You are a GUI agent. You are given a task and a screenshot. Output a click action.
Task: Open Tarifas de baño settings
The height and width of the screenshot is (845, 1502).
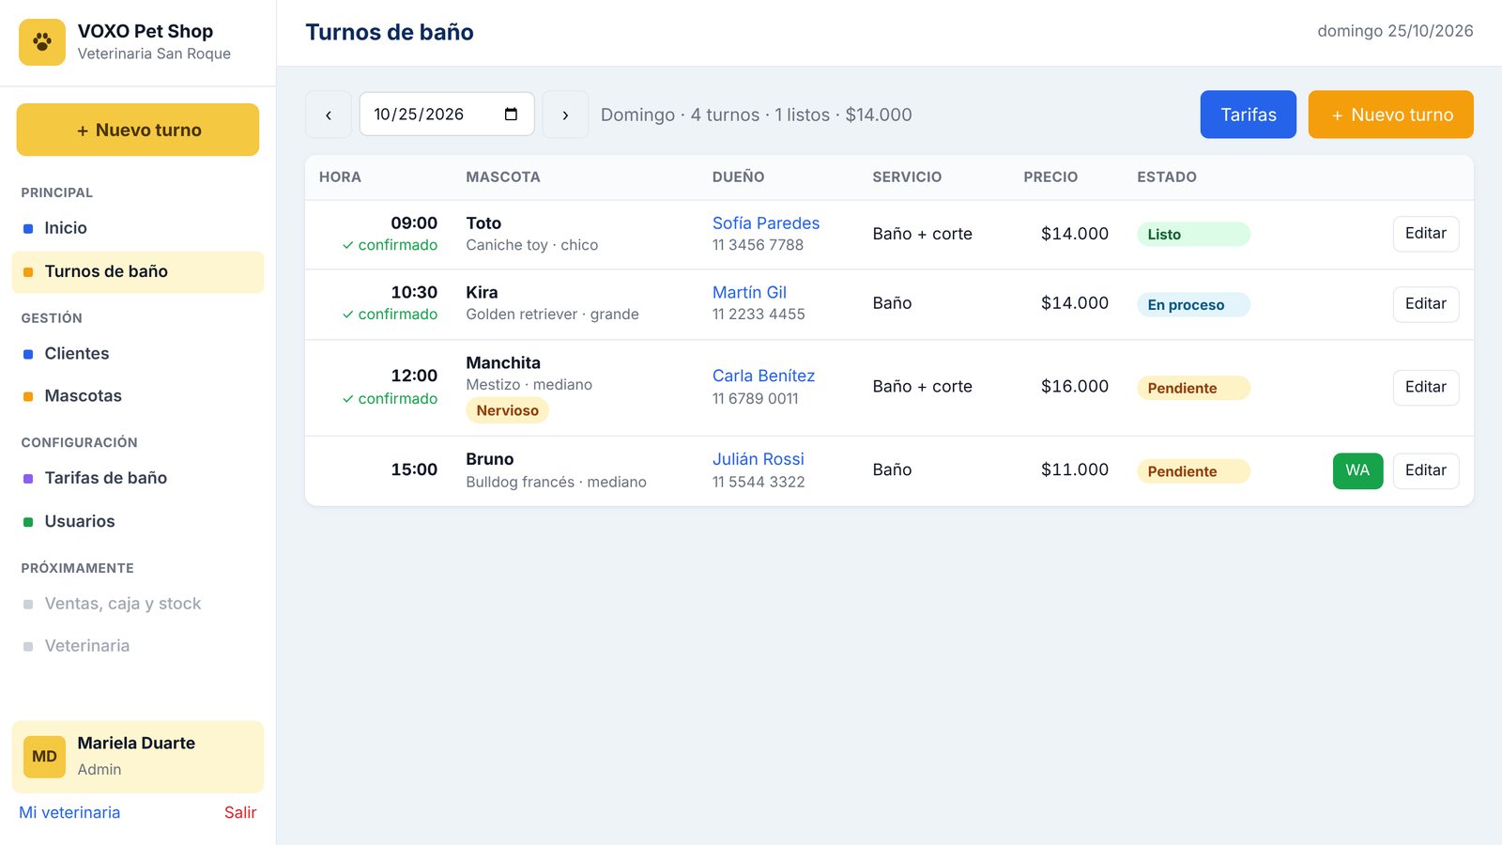138,478
